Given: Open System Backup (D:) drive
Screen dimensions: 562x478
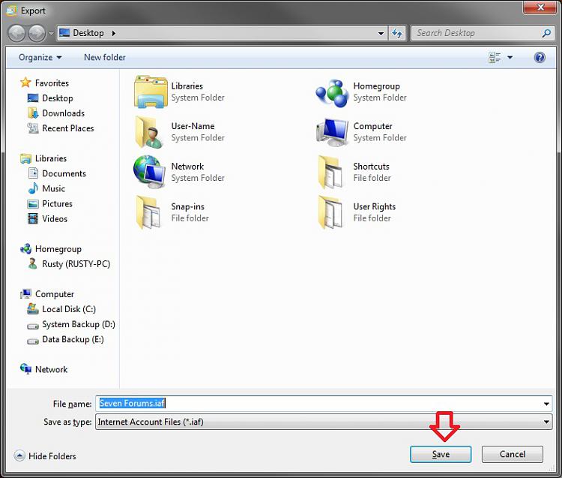Looking at the screenshot, I should click(71, 324).
